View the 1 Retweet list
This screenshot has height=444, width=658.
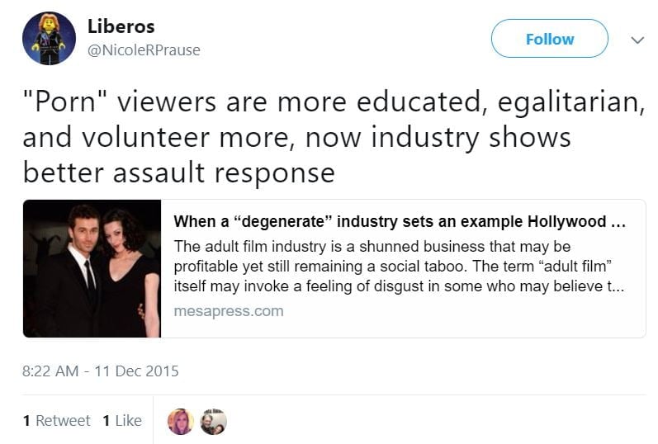coord(57,421)
